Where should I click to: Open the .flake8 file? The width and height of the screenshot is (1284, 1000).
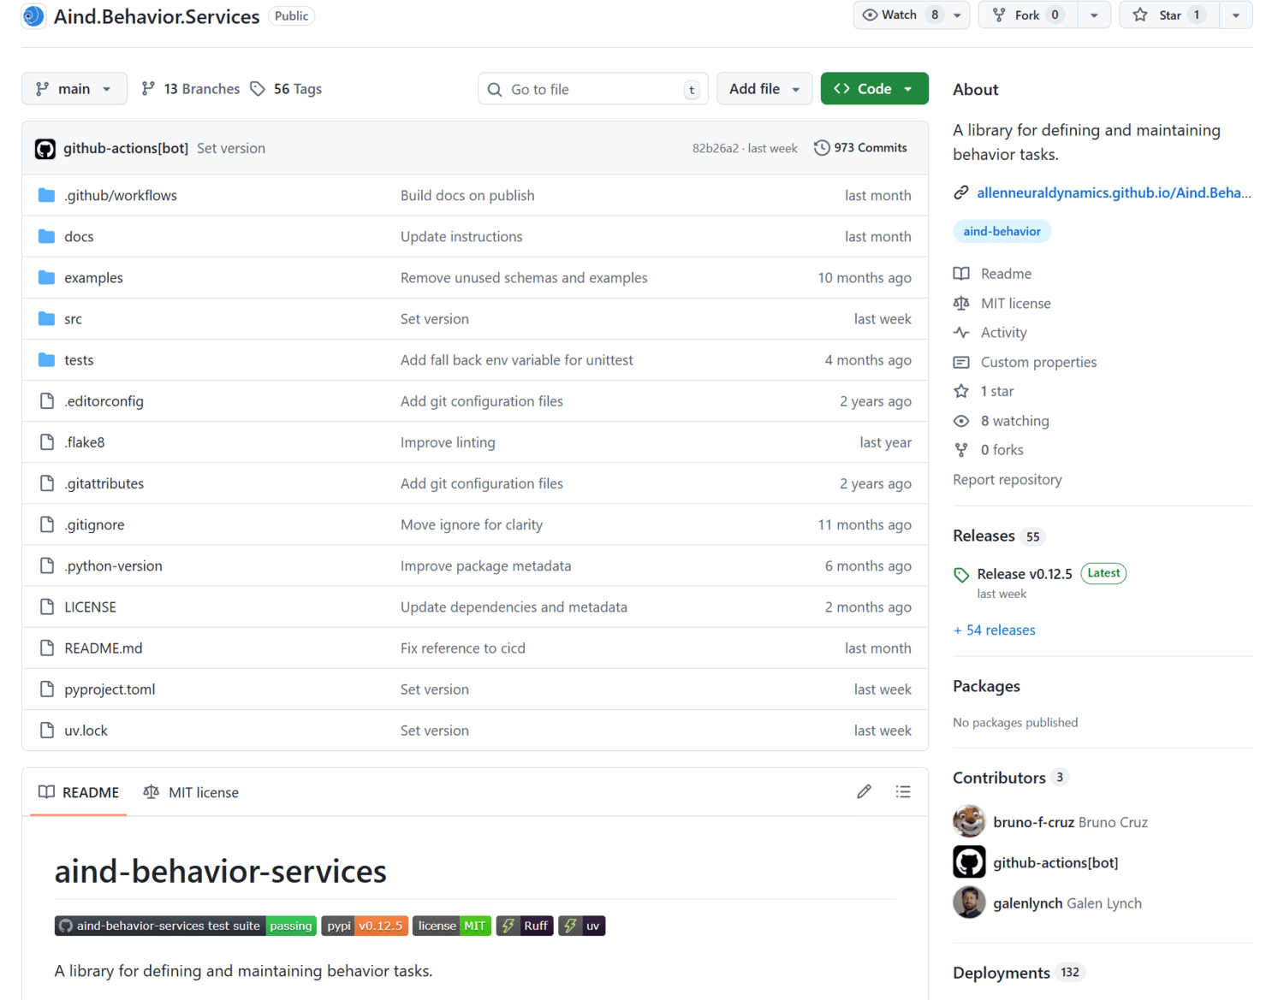click(x=85, y=442)
